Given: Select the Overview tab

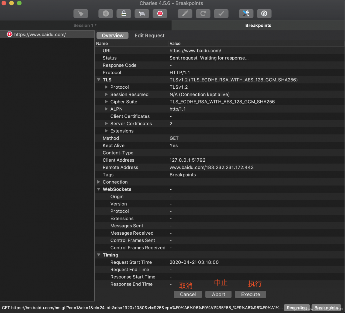Looking at the screenshot, I should (113, 35).
